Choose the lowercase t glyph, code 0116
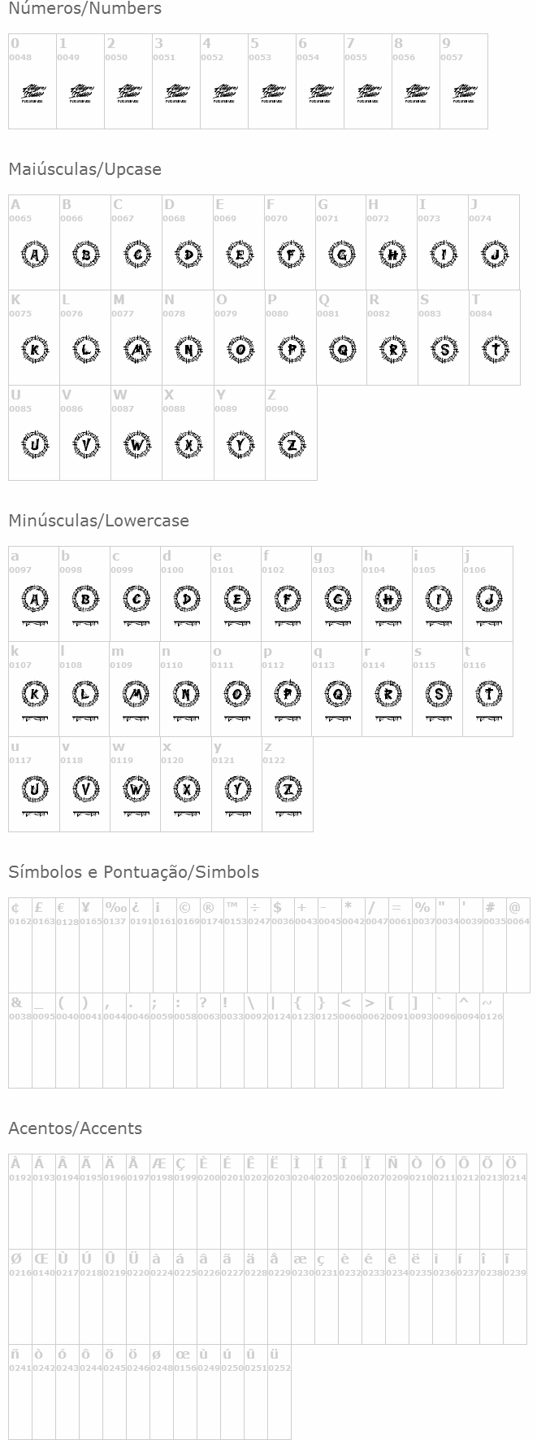The width and height of the screenshot is (537, 1440). pyautogui.click(x=488, y=696)
